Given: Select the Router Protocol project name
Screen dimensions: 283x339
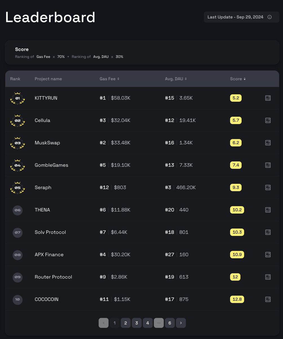Looking at the screenshot, I should tap(53, 277).
